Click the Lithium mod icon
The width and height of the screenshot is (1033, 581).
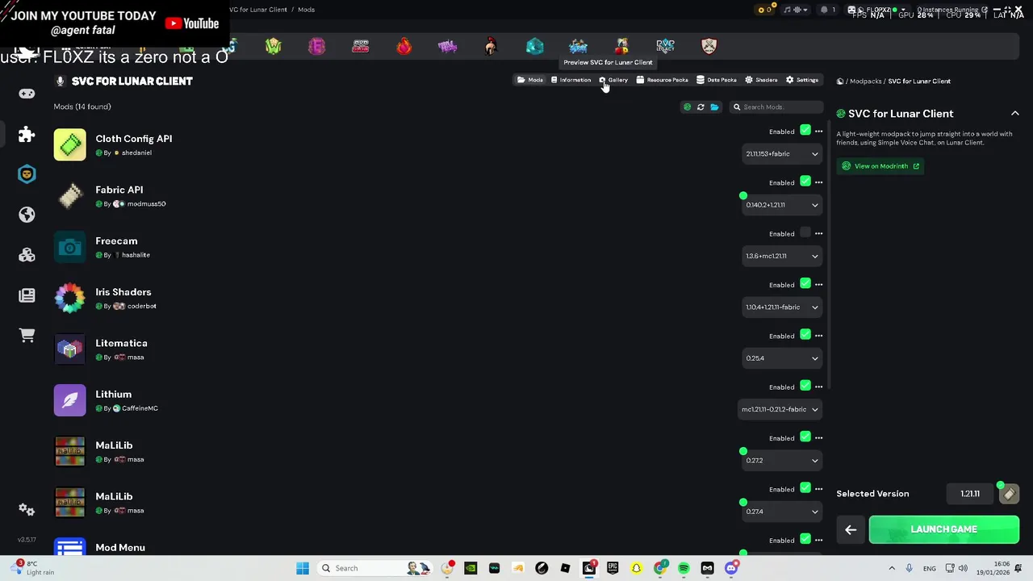tap(69, 400)
